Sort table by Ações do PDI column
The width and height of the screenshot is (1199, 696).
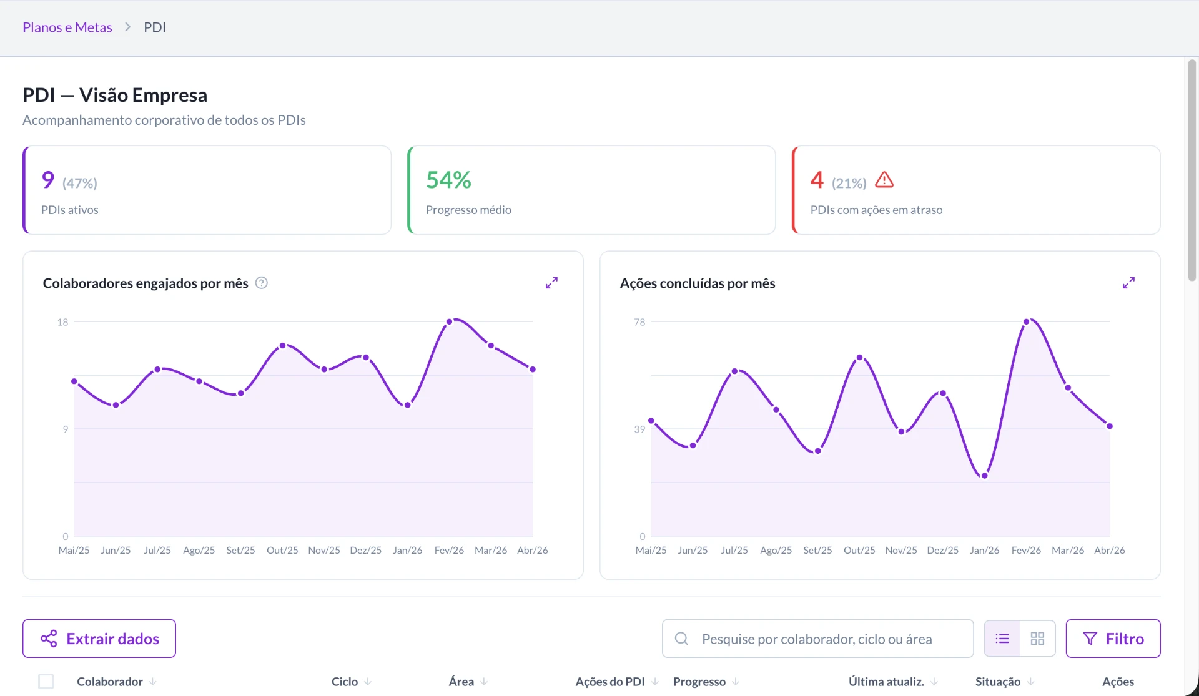point(617,682)
